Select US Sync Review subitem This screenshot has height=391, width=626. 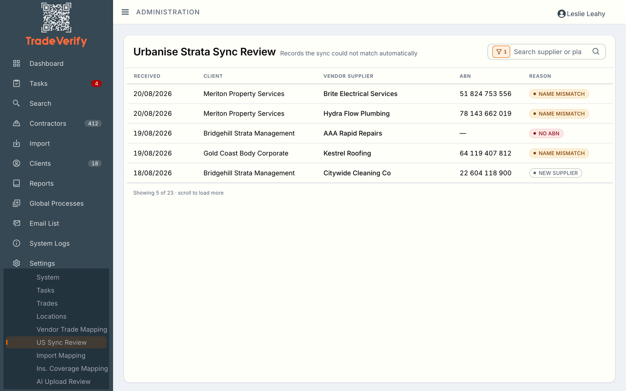point(57,342)
